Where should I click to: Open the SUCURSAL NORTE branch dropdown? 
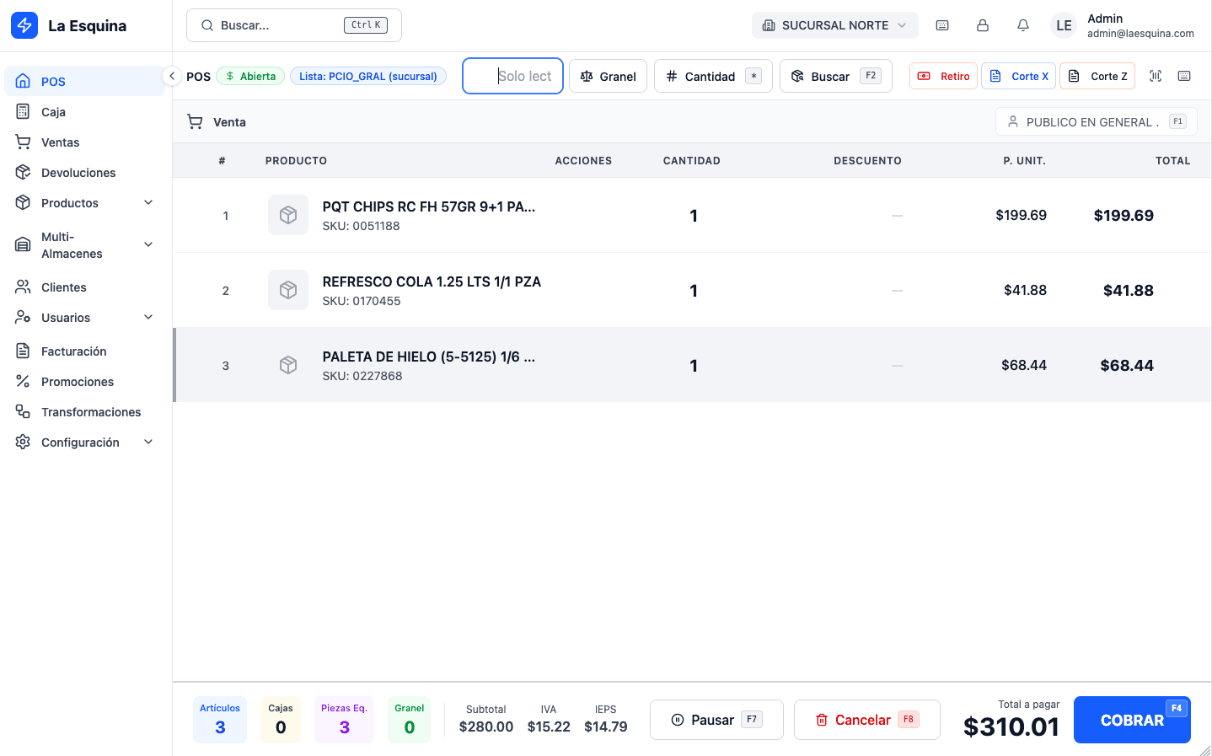coord(834,25)
